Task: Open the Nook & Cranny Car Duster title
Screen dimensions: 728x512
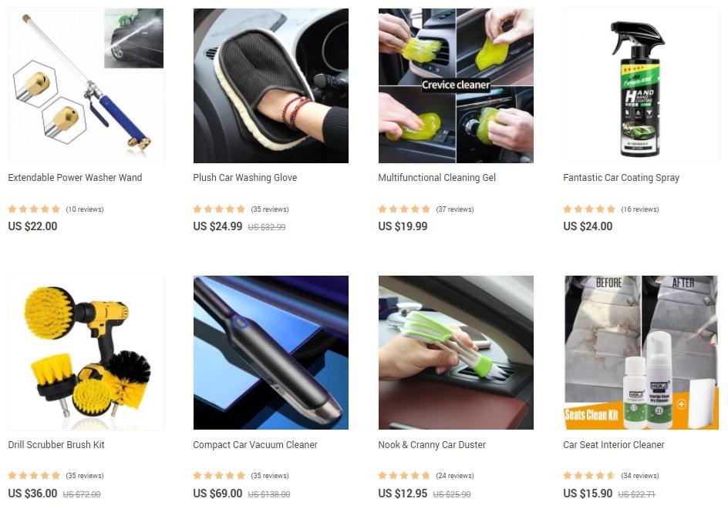Action: coord(432,445)
